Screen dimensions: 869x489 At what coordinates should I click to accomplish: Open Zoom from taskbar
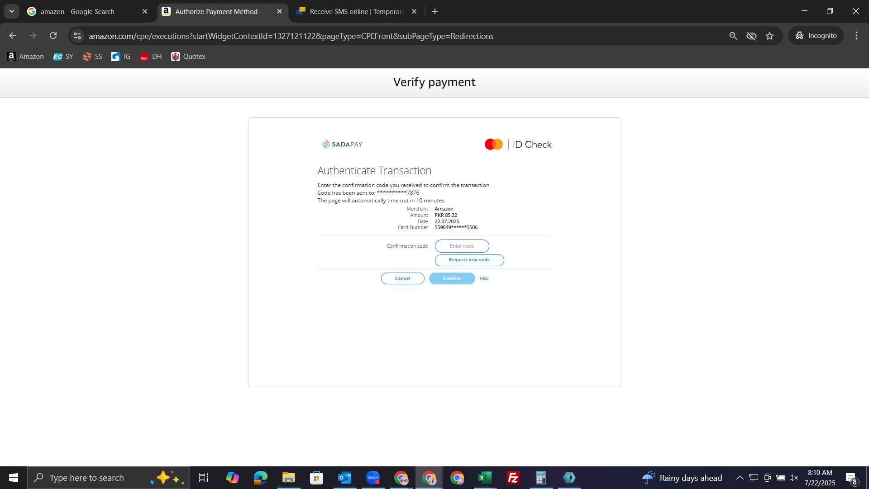tap(373, 478)
